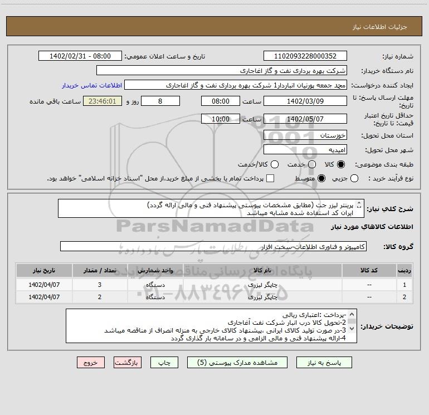The height and width of the screenshot is (415, 429).
Task: Click چاپگر لیزری in row 1
Action: coord(262,285)
